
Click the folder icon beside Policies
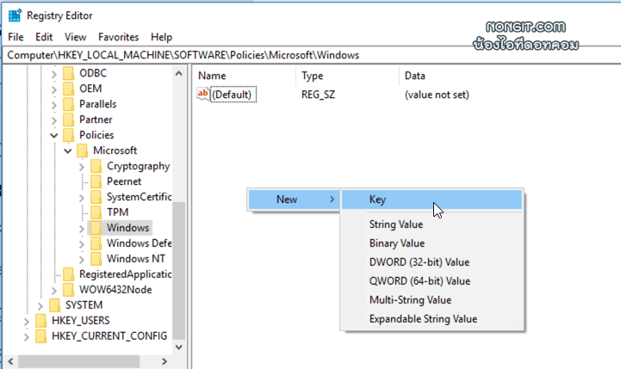click(x=68, y=135)
